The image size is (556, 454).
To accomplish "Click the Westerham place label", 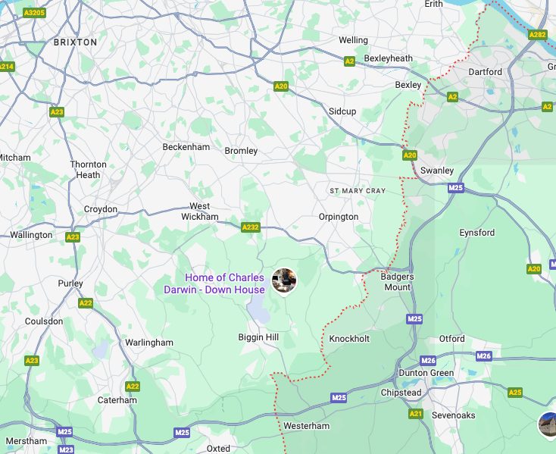I will point(306,426).
